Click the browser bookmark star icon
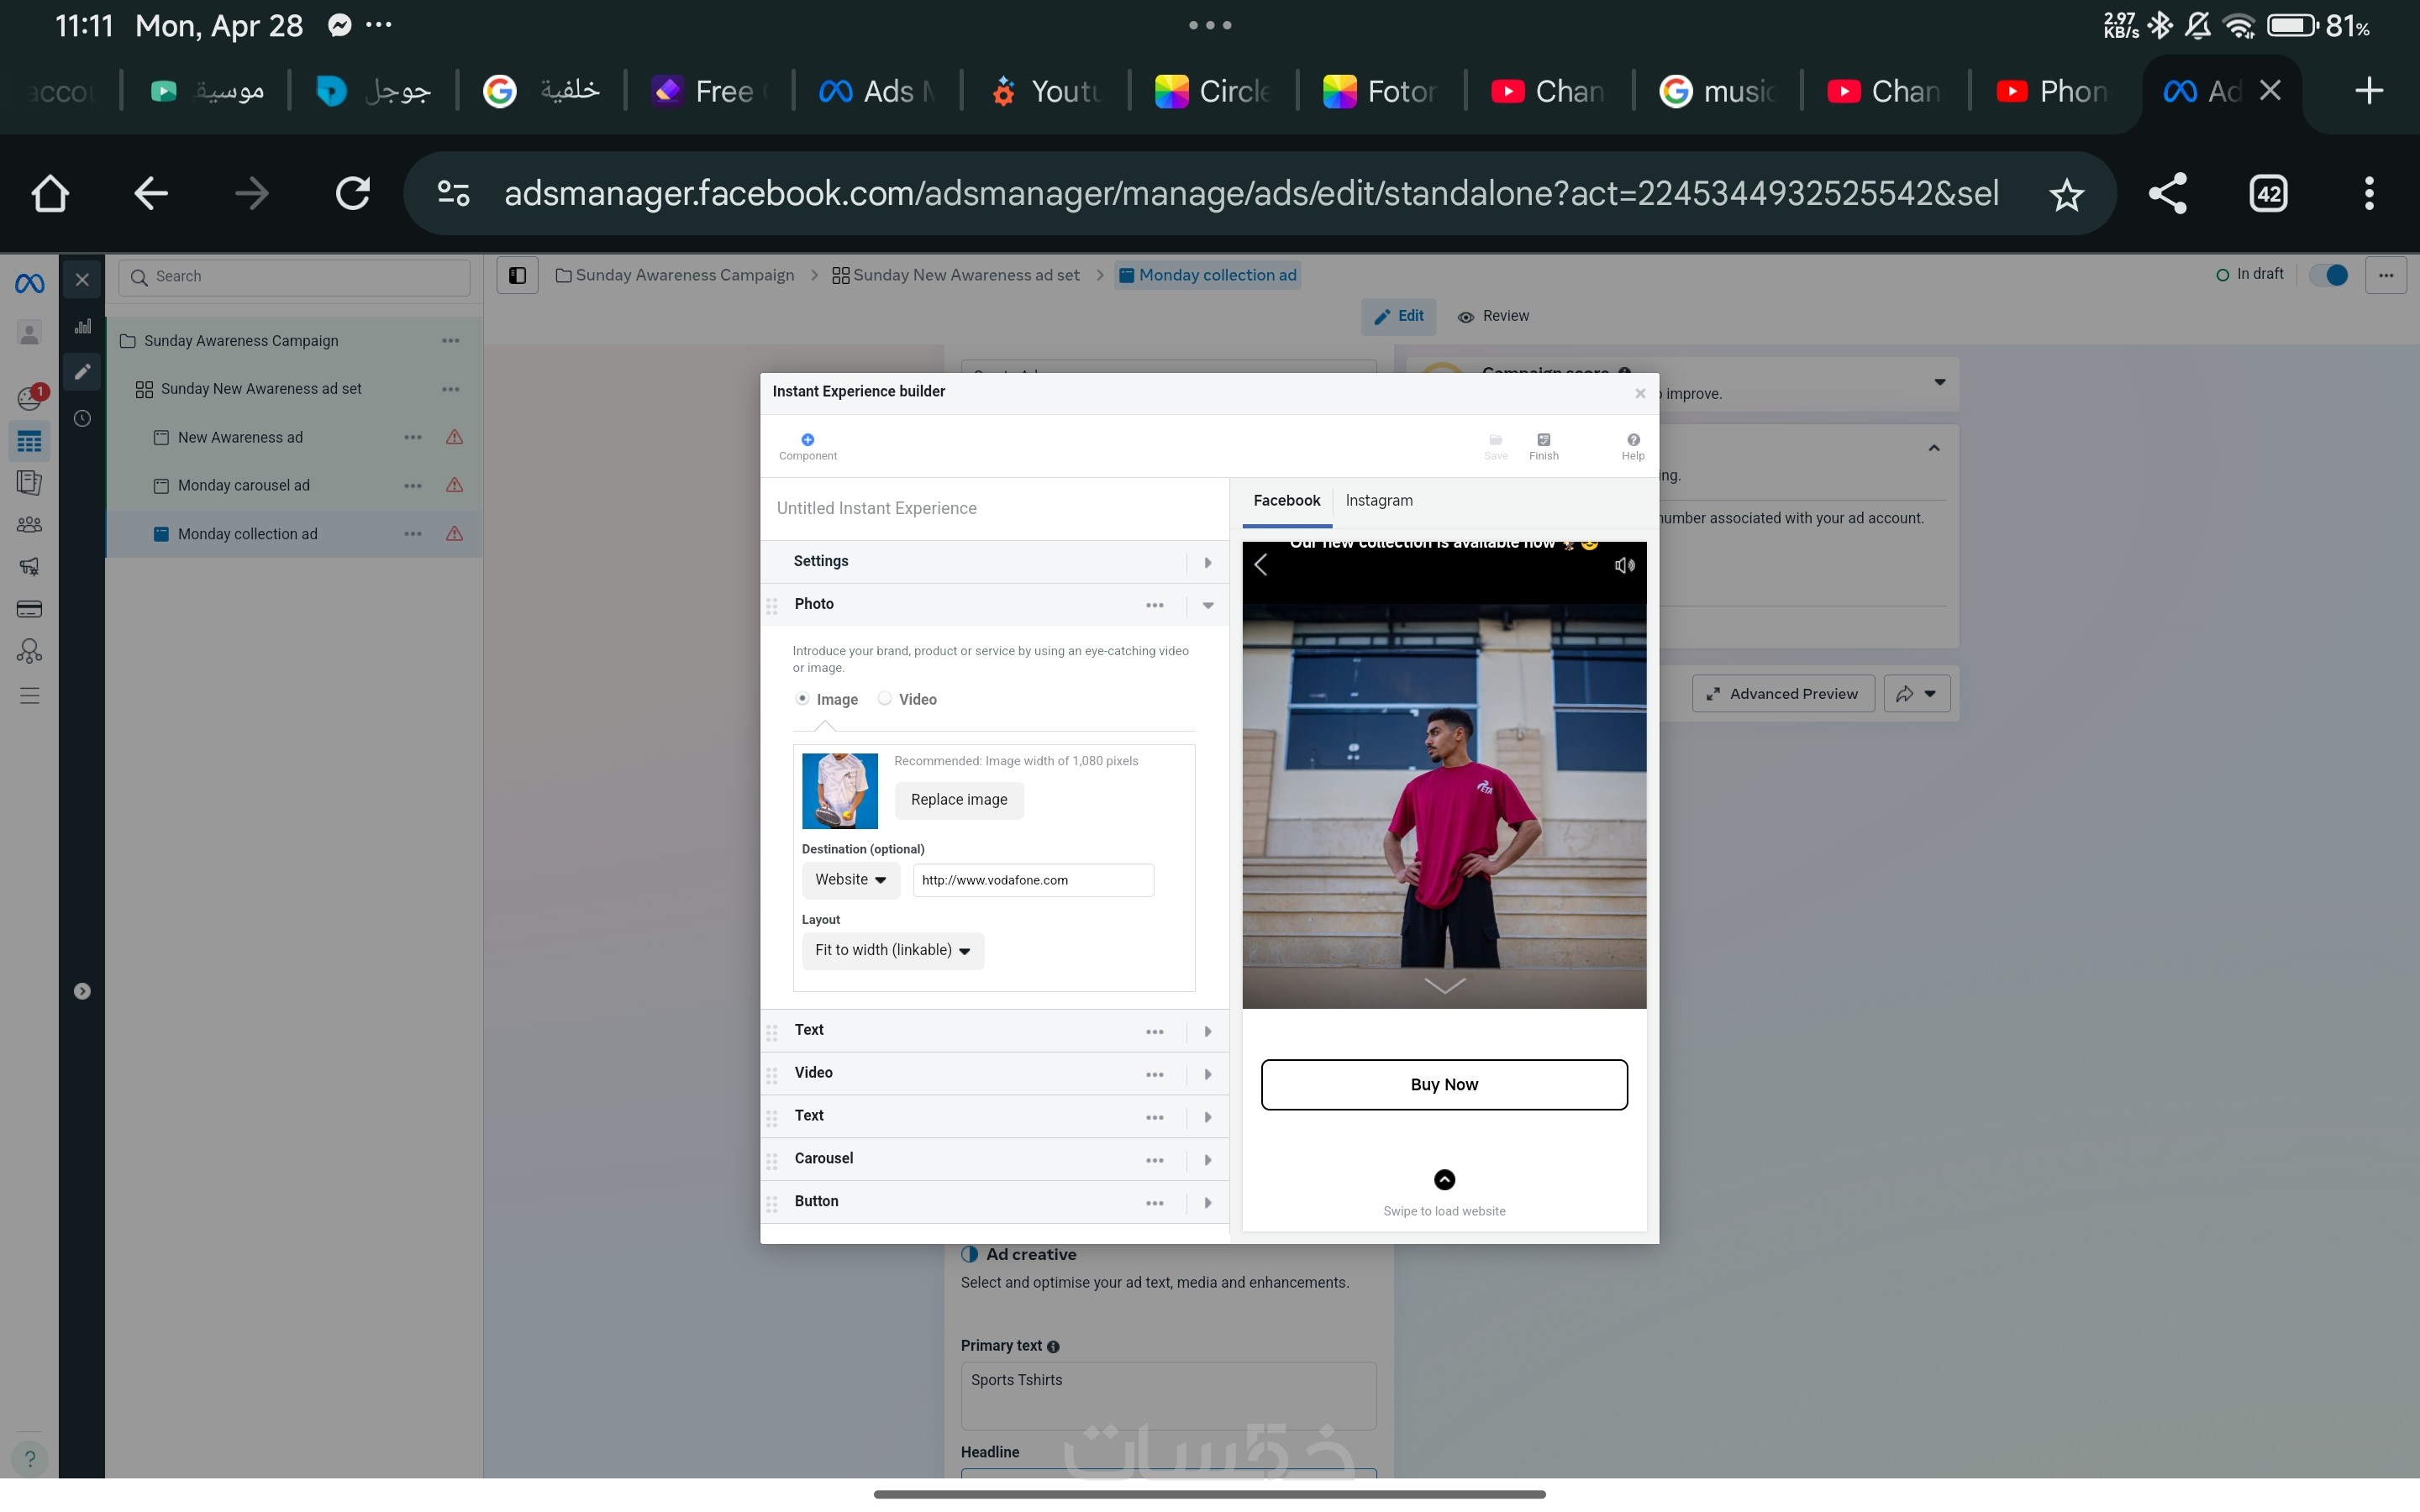Screen dimensions: 2420x1512 click(2065, 194)
